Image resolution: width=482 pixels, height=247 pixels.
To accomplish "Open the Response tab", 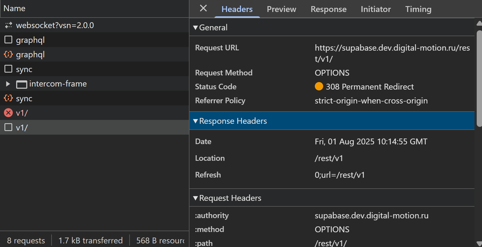I will pos(328,9).
